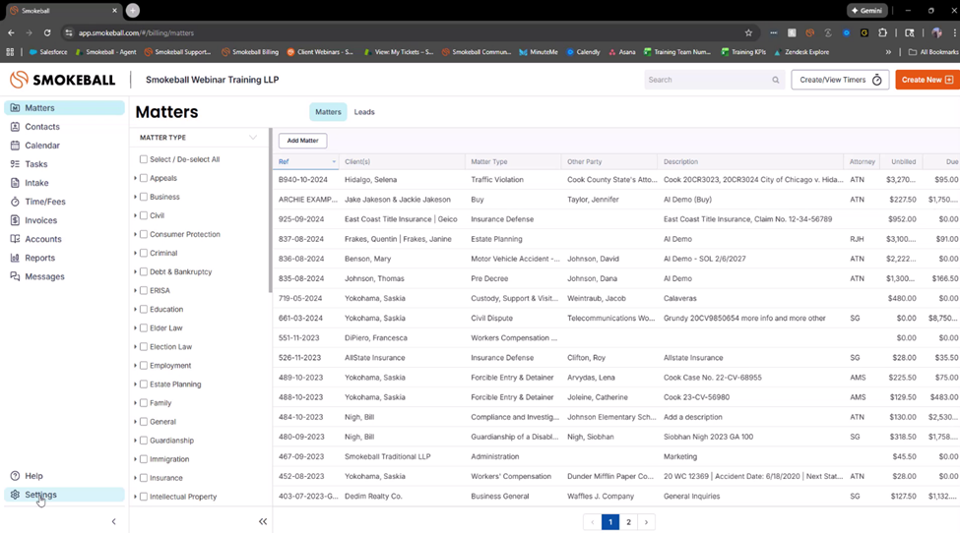This screenshot has width=960, height=533.
Task: Expand the Estate Planning tree node
Action: click(x=135, y=385)
